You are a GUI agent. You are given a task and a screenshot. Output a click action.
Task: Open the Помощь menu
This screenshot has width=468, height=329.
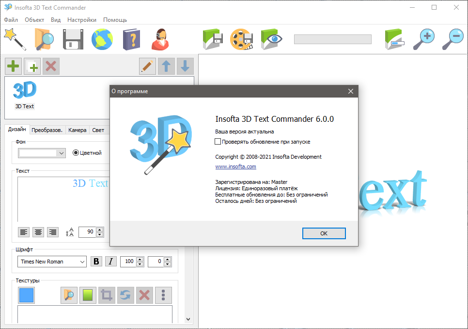115,20
